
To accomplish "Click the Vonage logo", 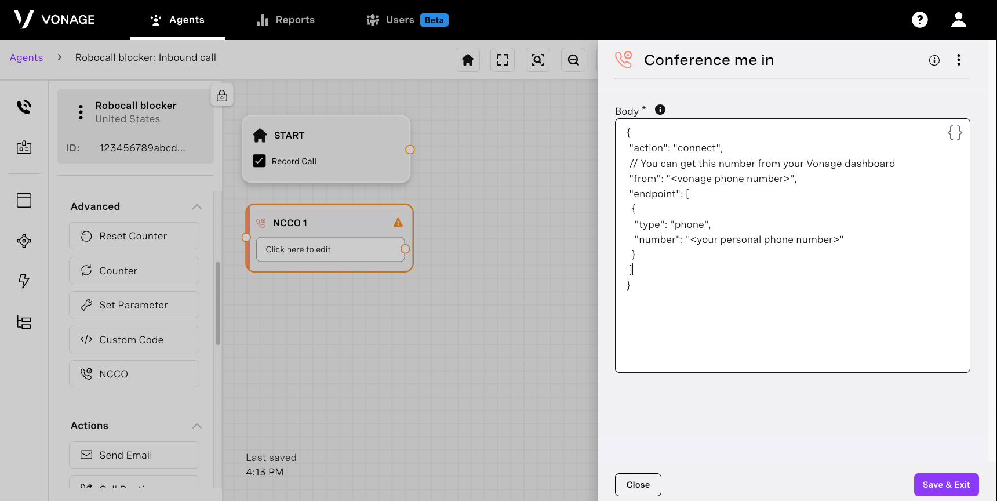I will [x=54, y=20].
